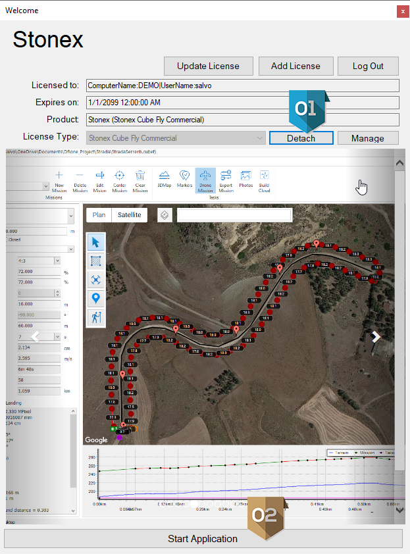Screen dimensions: 410x554
Task: Click the Terrain legend entry in chart
Action: (339, 453)
